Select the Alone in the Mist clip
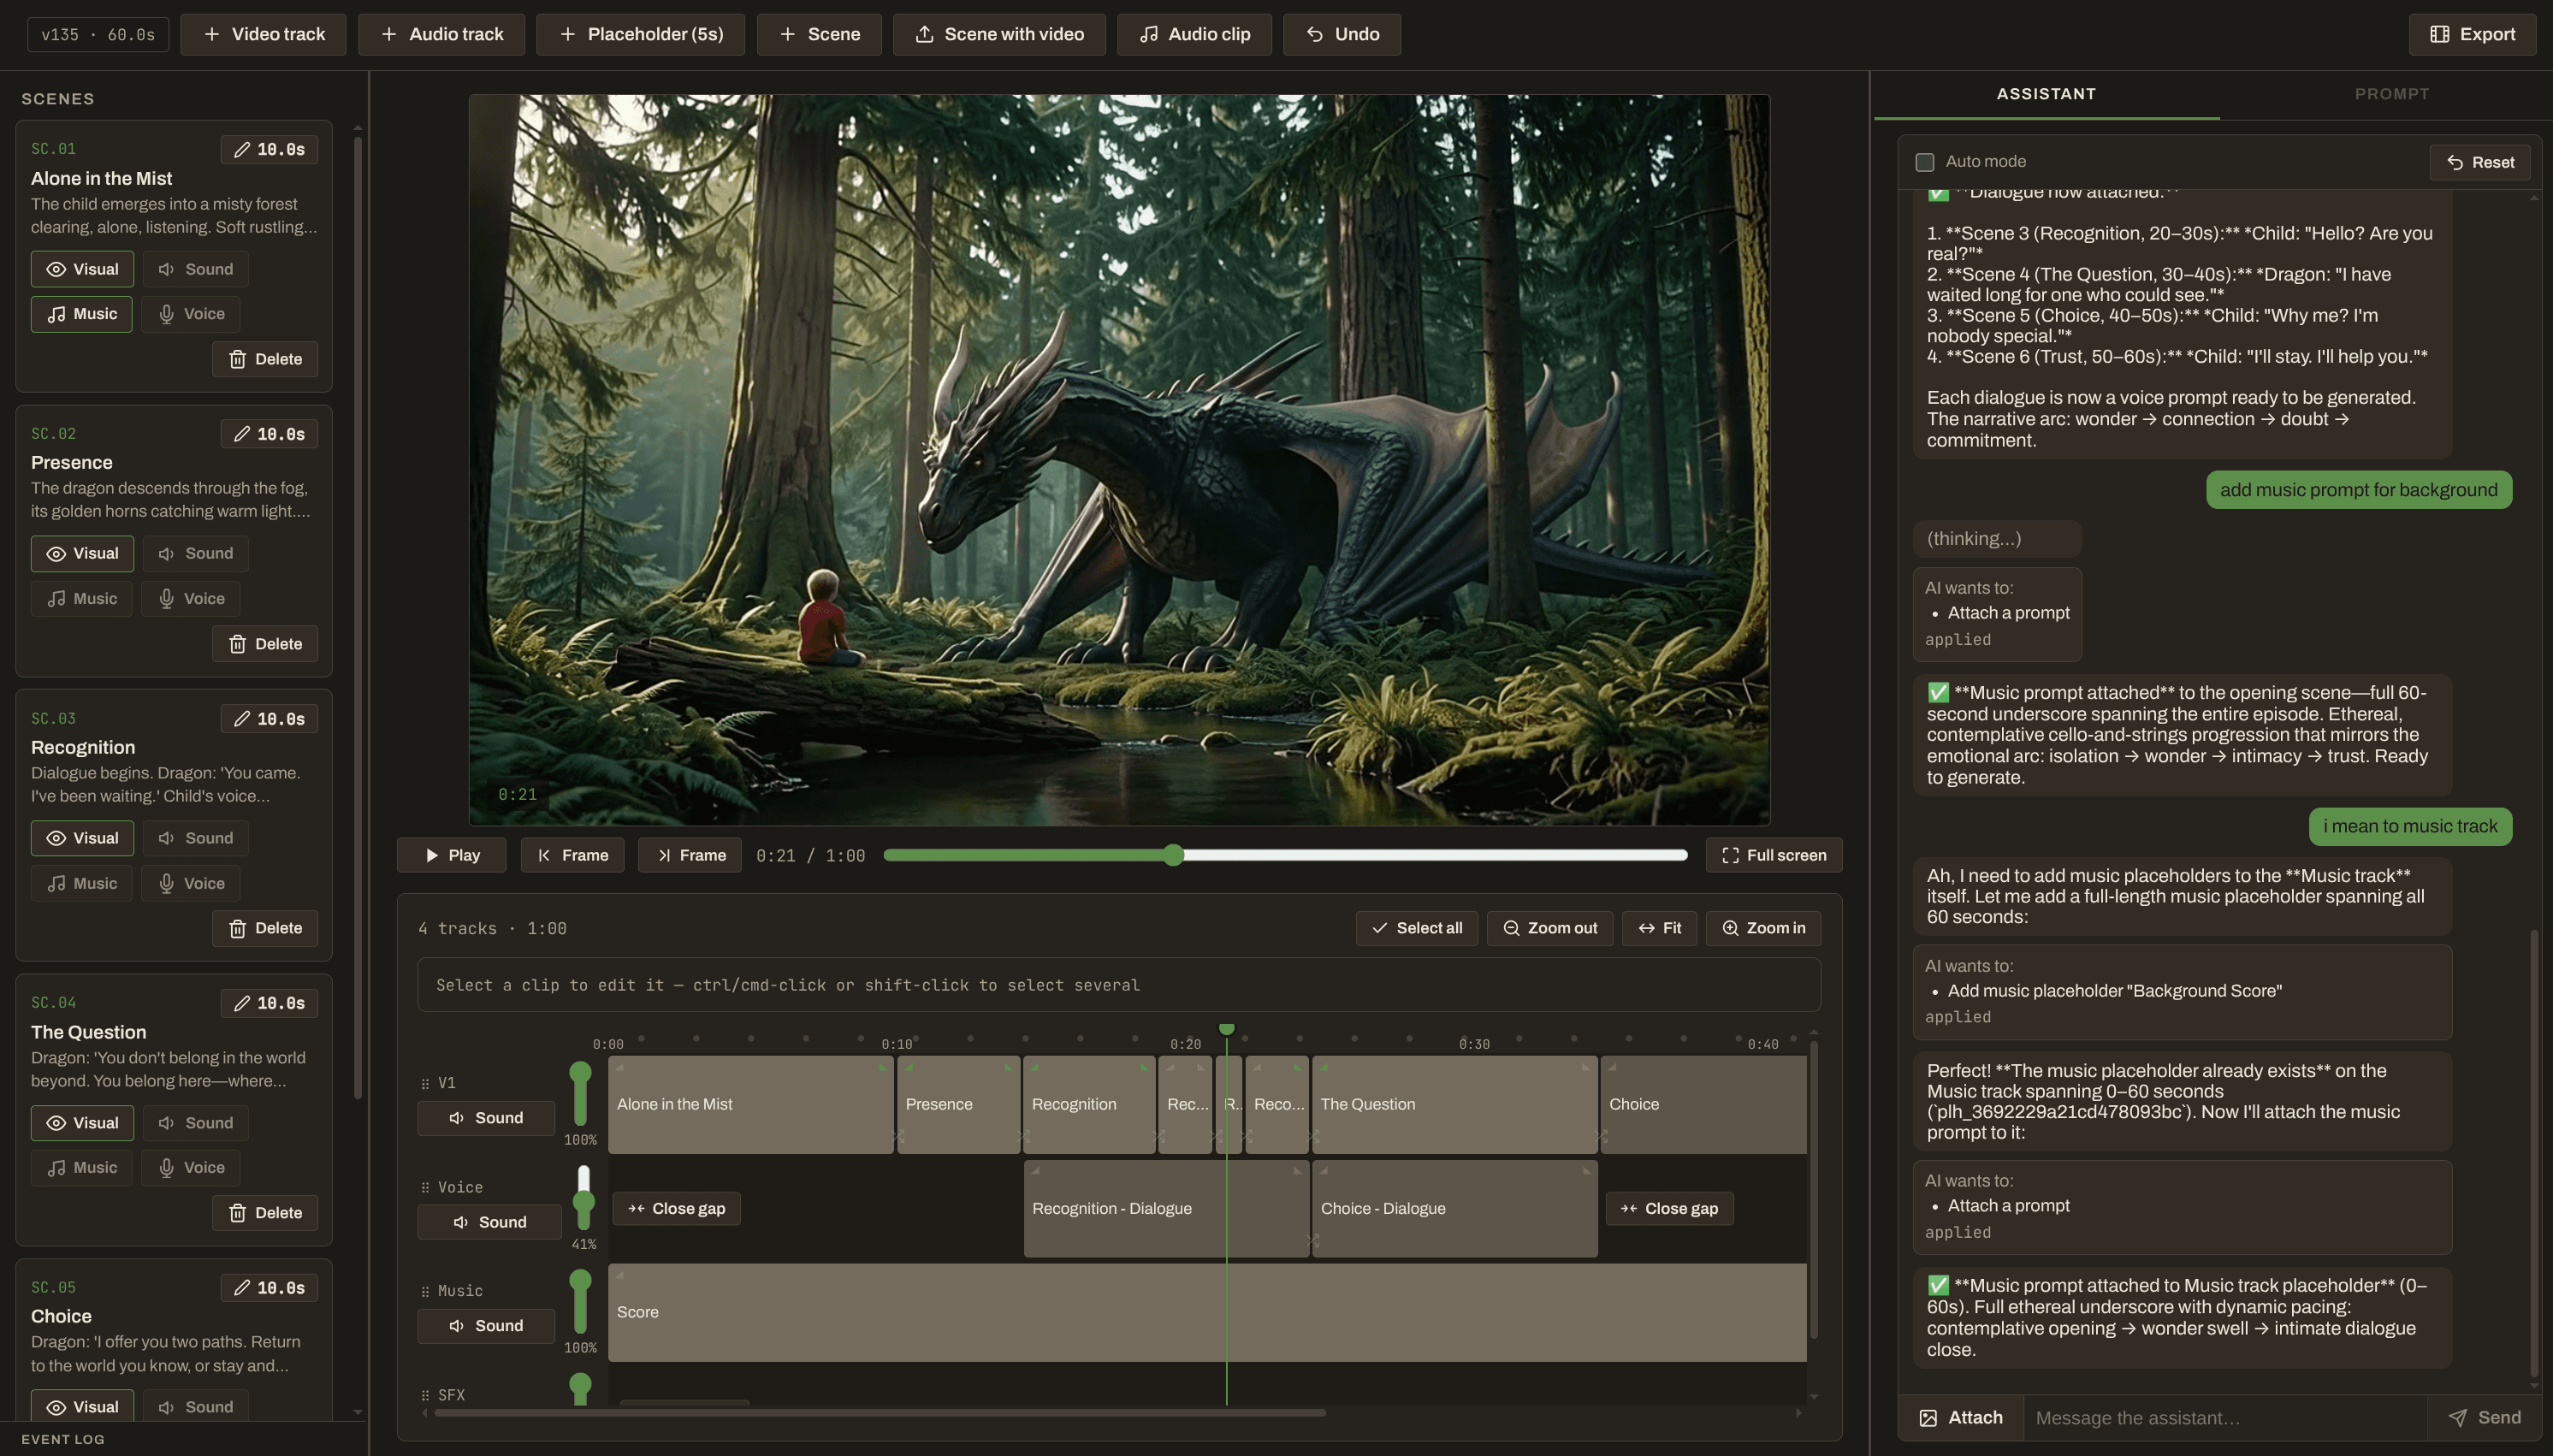The image size is (2553, 1456). click(751, 1104)
